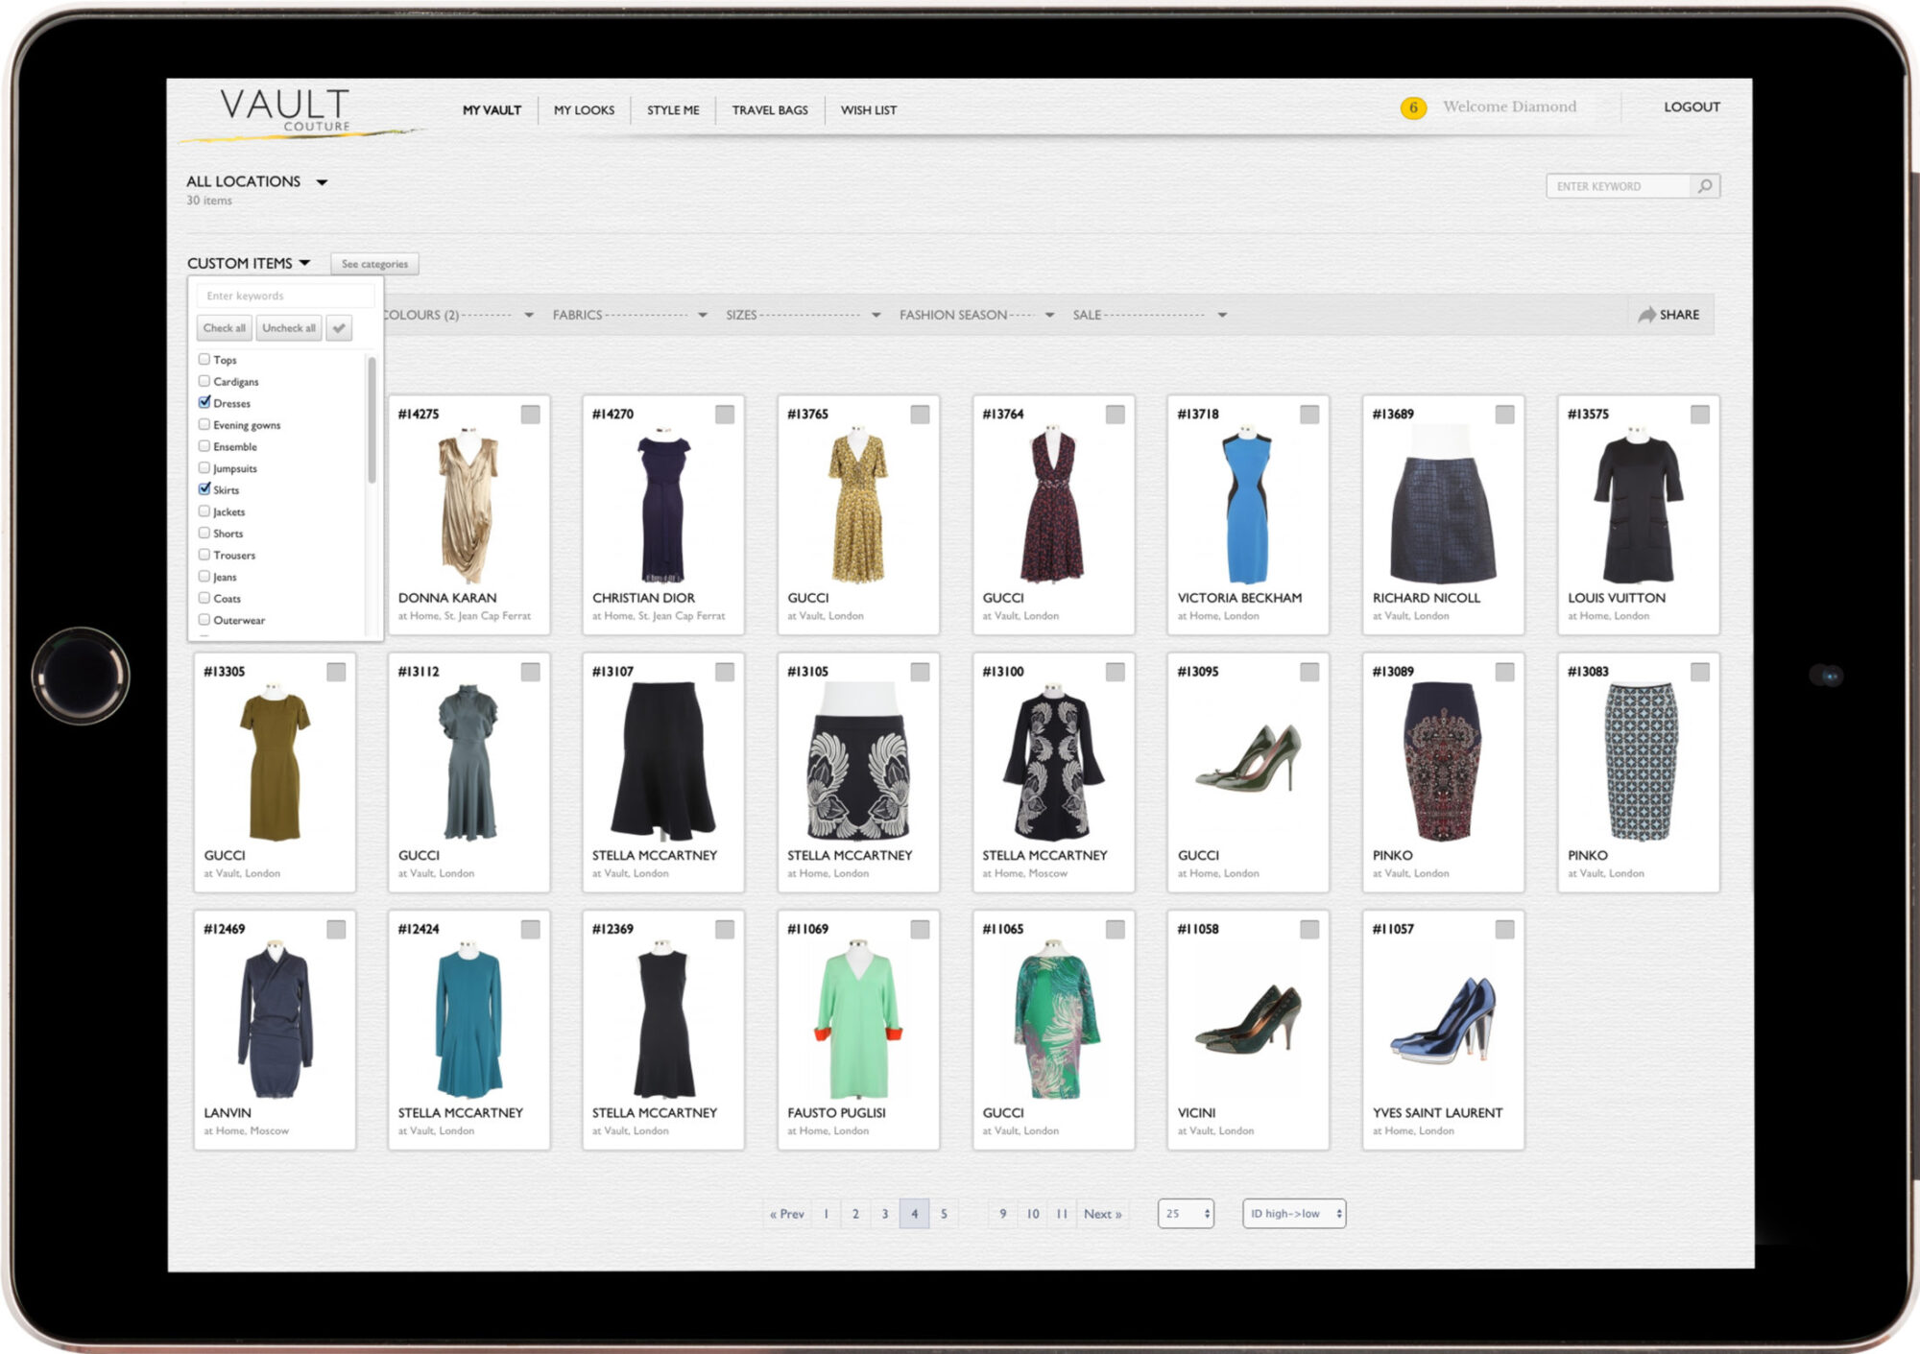
Task: Click the category list scrollbar
Action: click(372, 420)
